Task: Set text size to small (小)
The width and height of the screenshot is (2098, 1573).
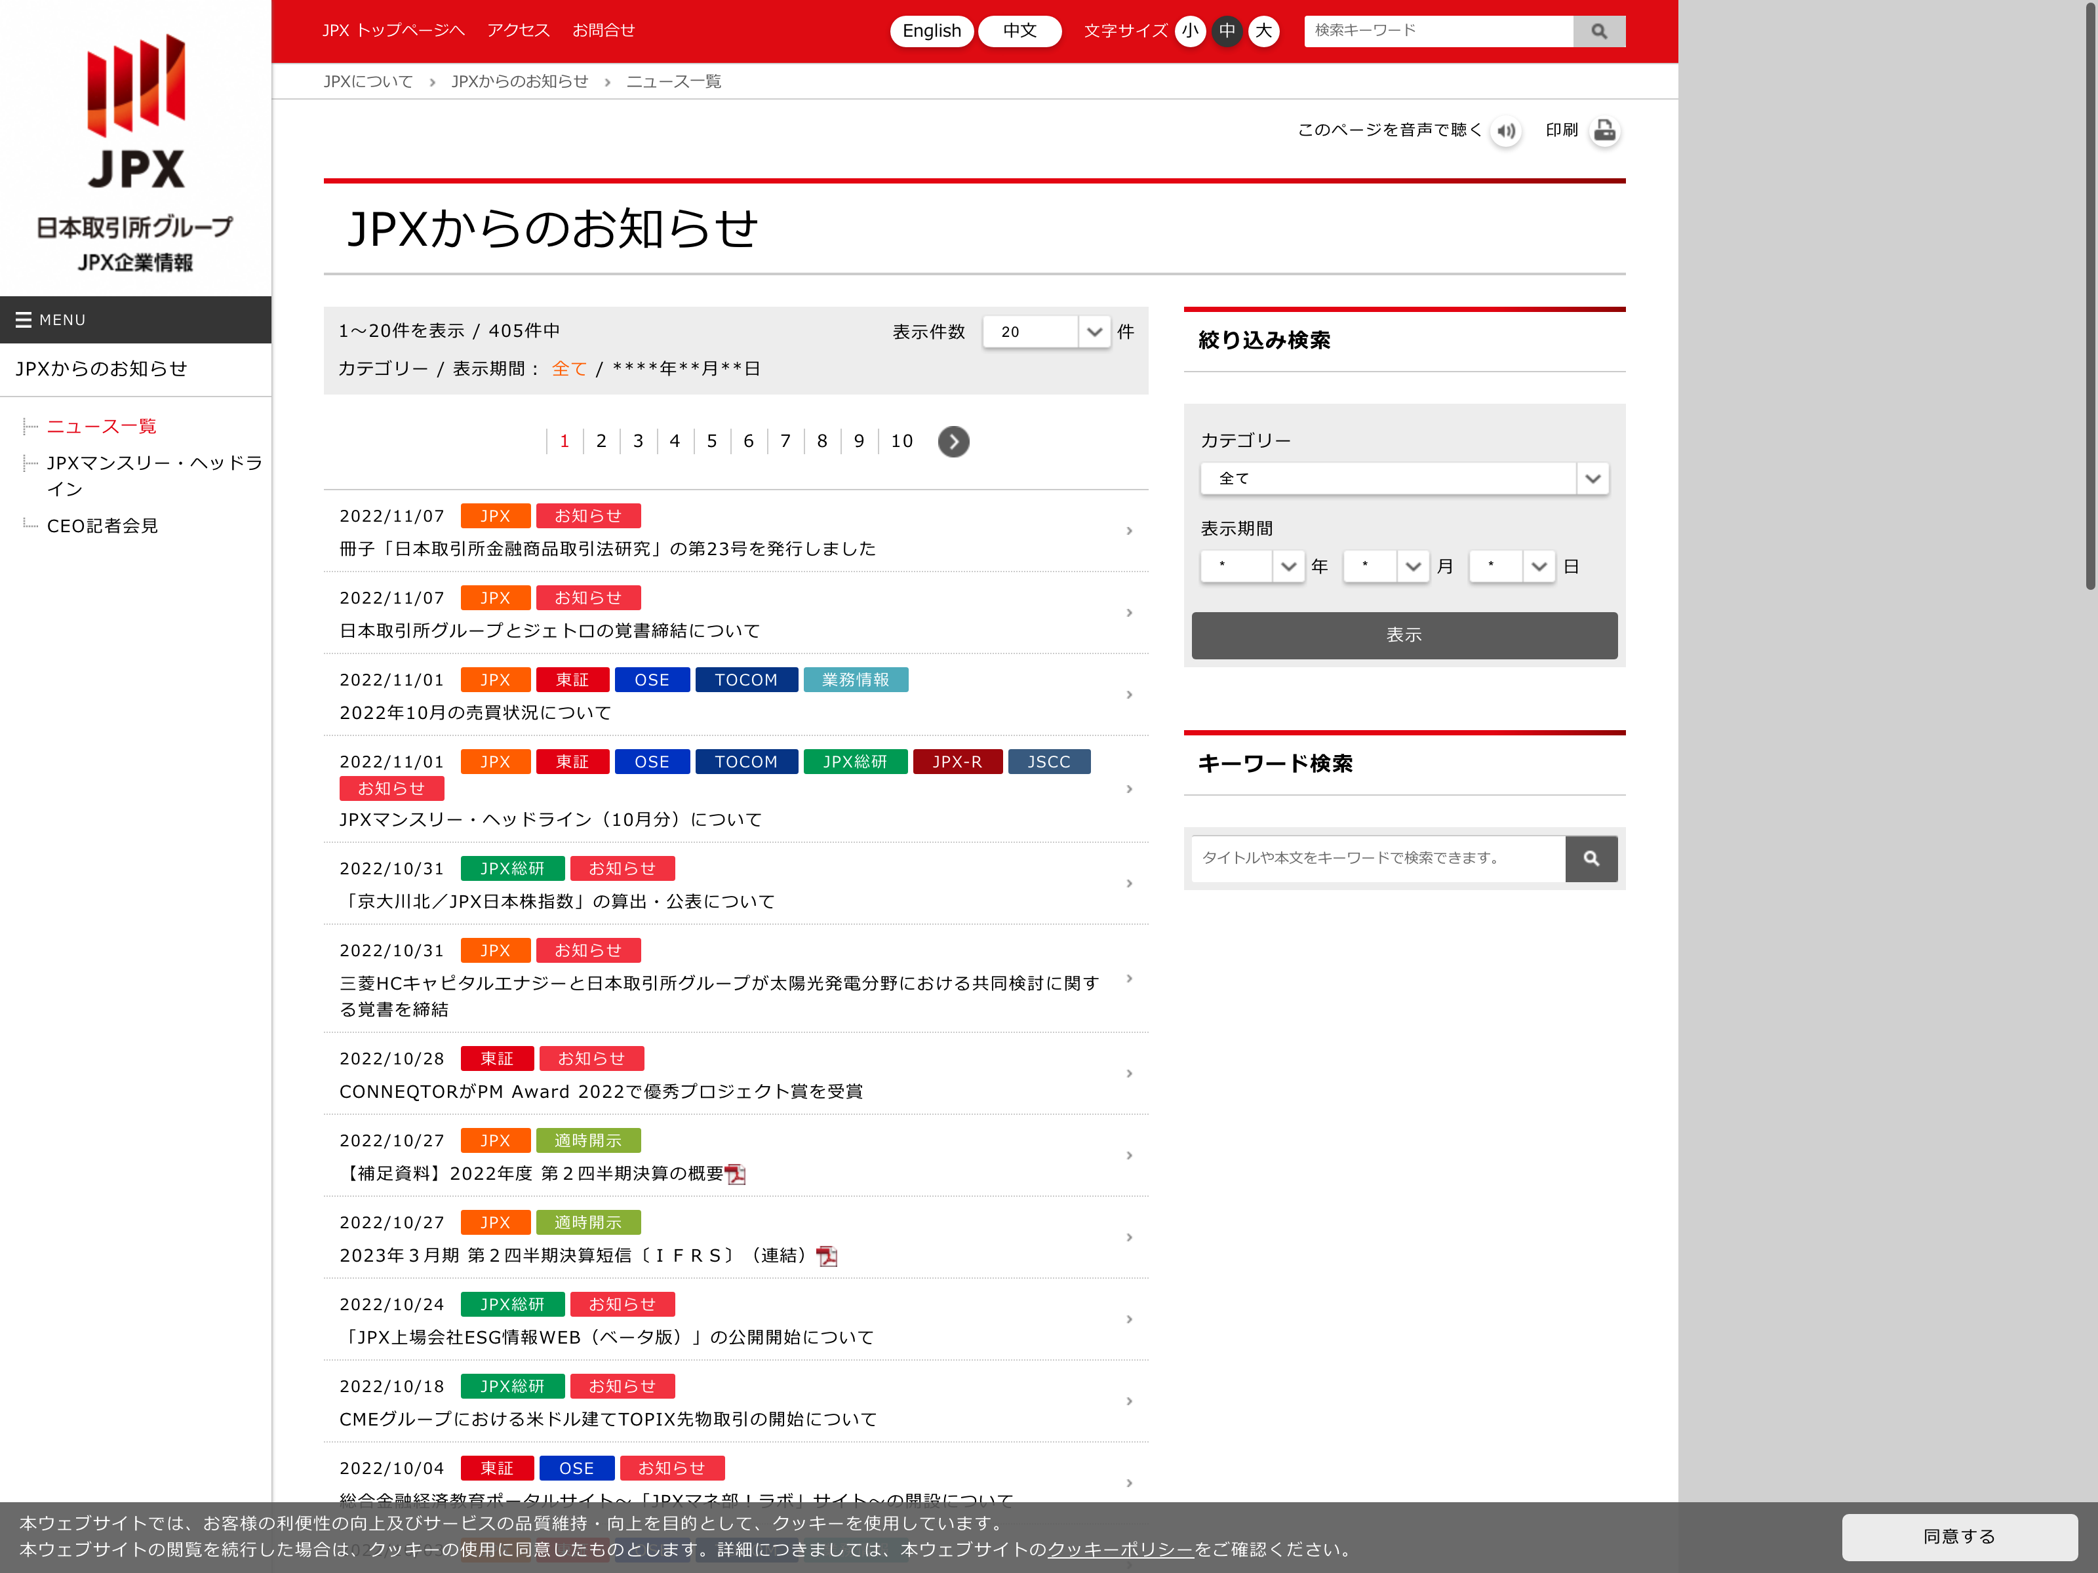Action: (1189, 31)
